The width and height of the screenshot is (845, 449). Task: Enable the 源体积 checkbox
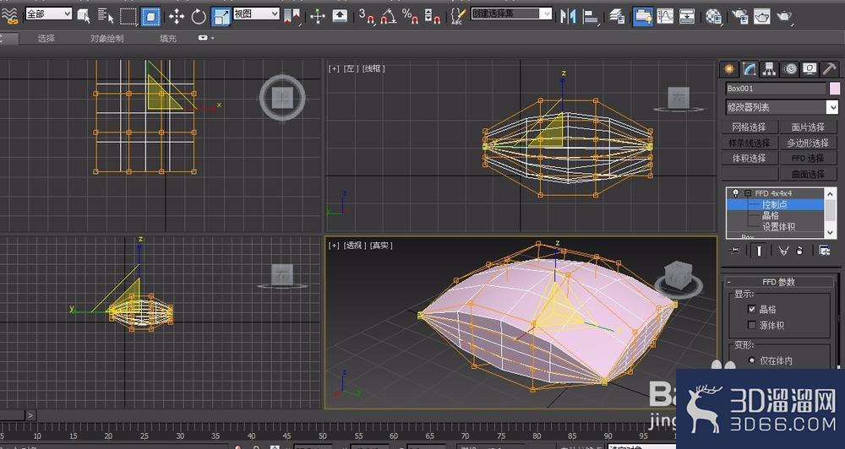point(752,325)
